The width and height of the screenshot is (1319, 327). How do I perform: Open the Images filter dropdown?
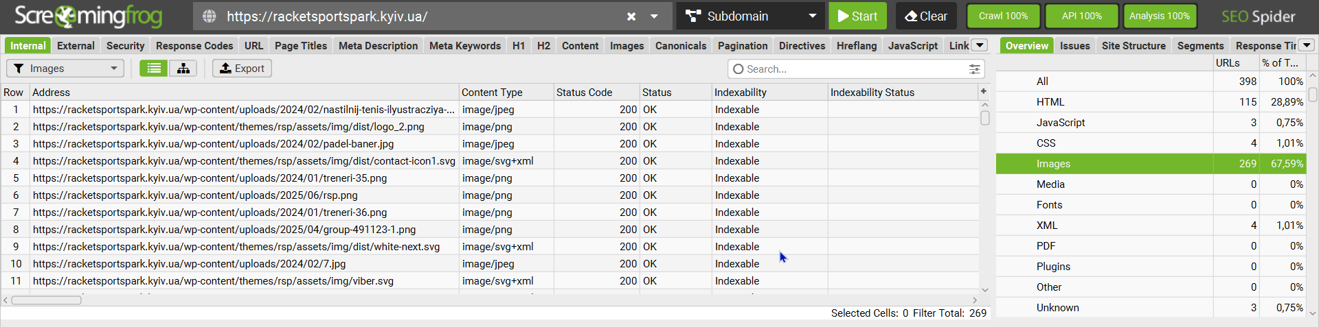pos(65,69)
